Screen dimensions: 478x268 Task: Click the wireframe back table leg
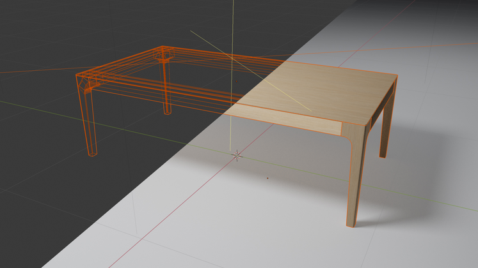166,89
